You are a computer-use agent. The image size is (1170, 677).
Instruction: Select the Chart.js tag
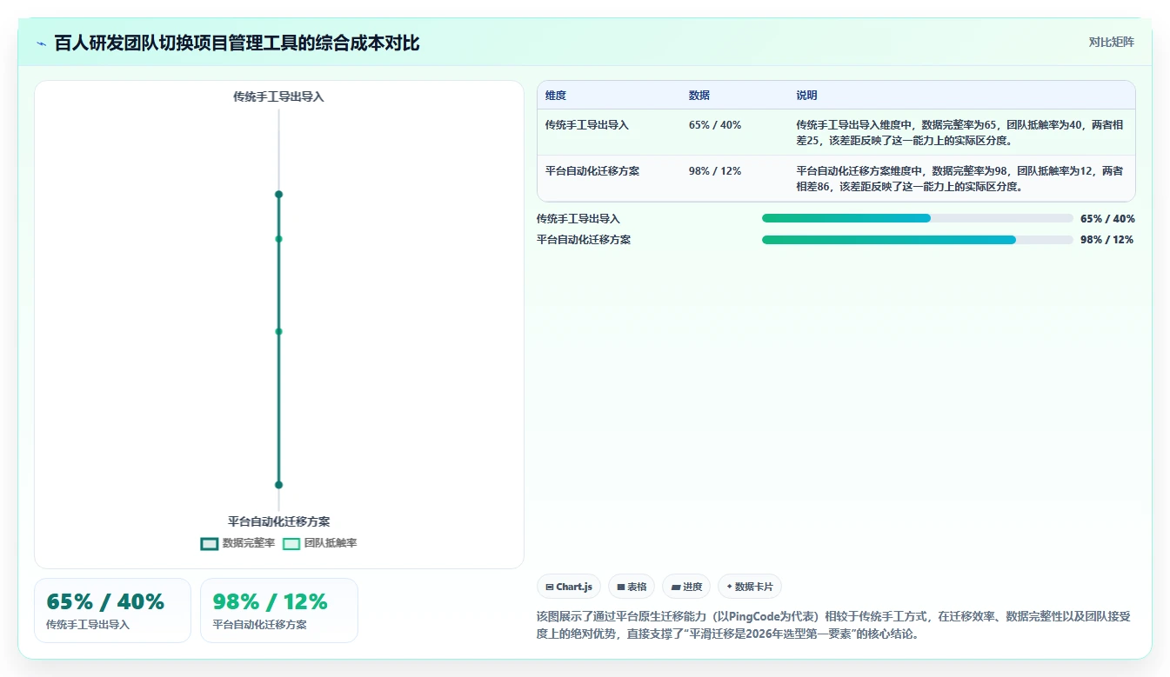(569, 587)
